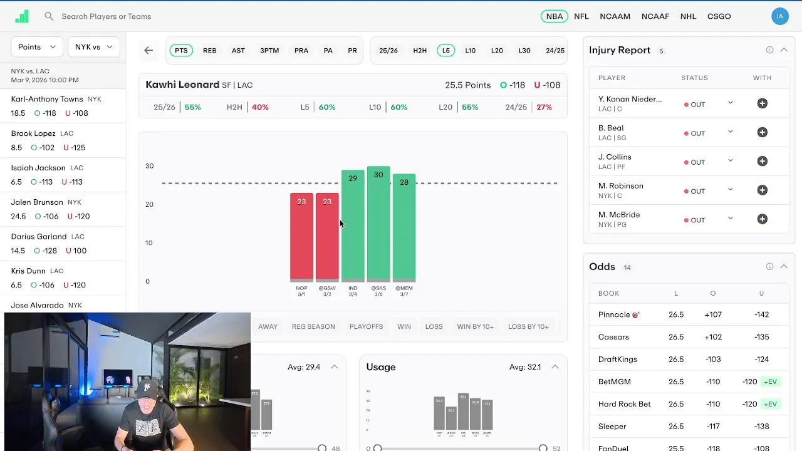Select the AST stat pill
The image size is (802, 451).
(x=238, y=51)
